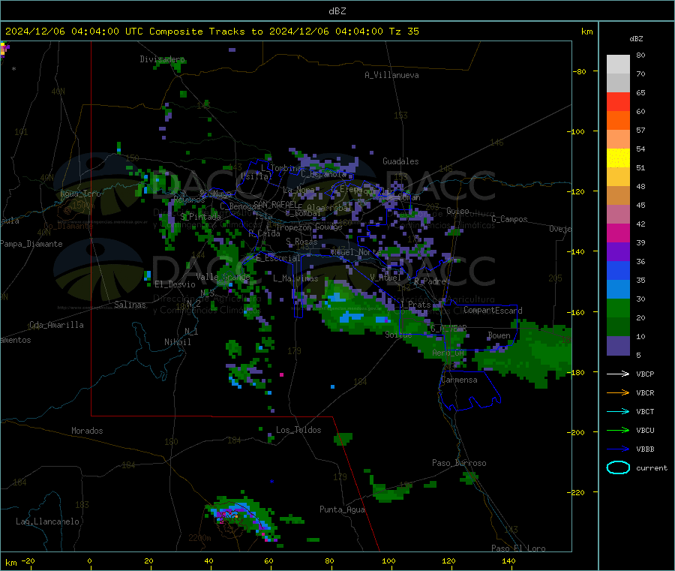Click the 'Paso_El_Loro' map label
This screenshot has width=675, height=571.
pos(519,548)
